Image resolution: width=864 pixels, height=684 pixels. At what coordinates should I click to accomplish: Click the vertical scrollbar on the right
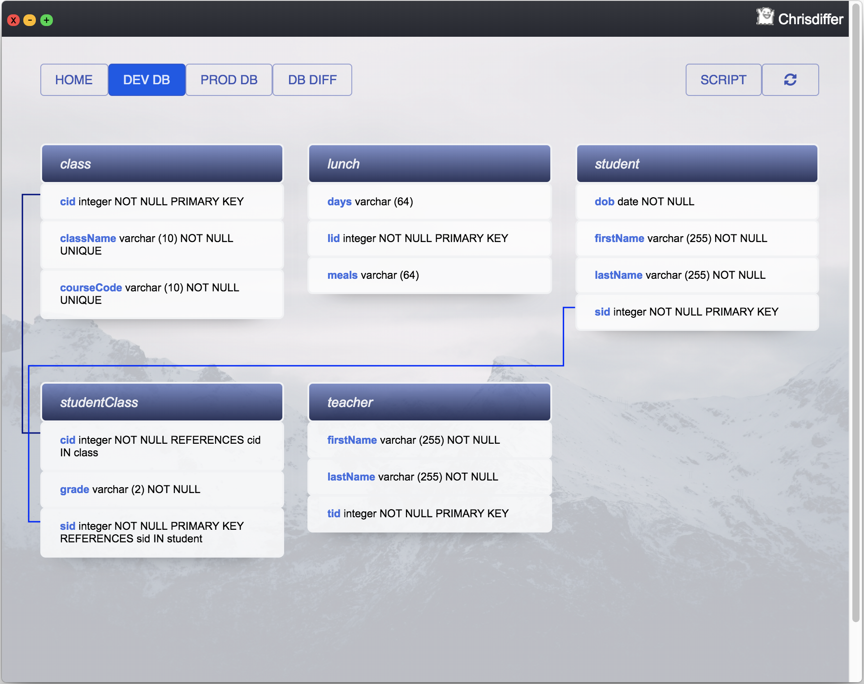855,314
